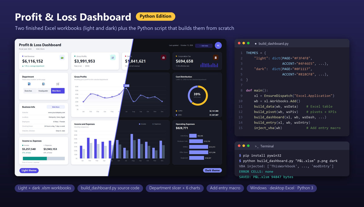Click the pip install pywin32 command
The height and width of the screenshot is (207, 364).
(262, 155)
